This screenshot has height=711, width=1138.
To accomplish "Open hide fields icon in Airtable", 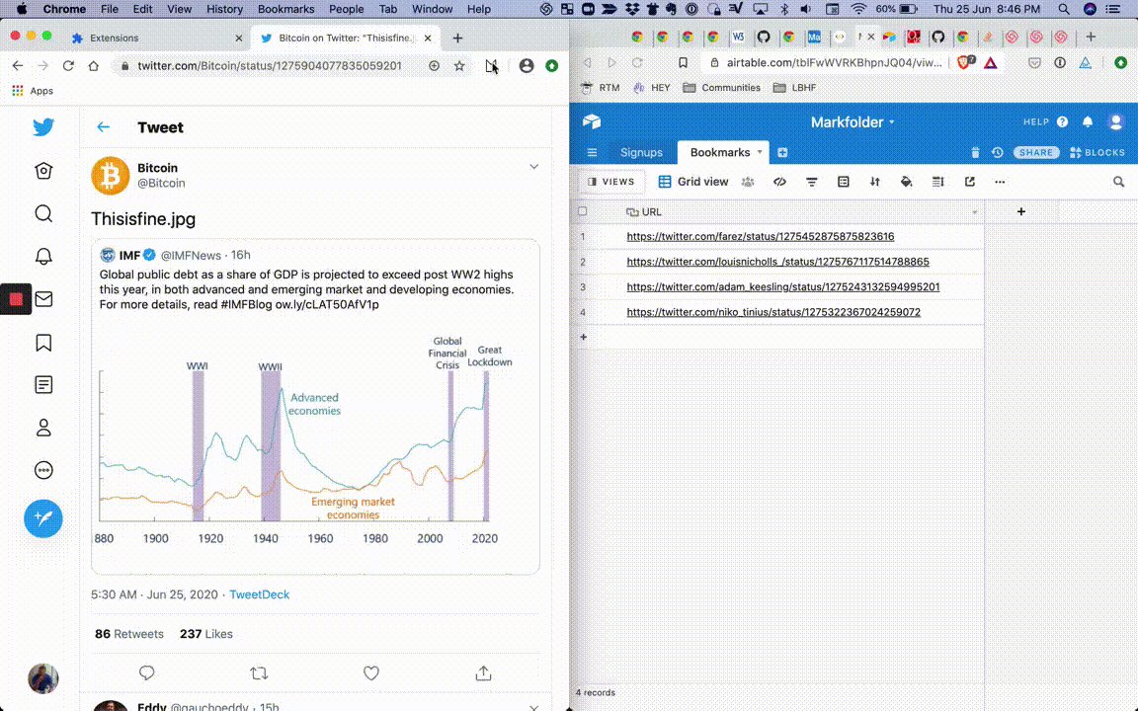I will pos(779,182).
